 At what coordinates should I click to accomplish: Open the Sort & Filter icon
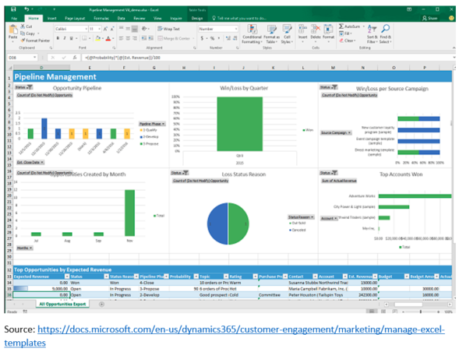(372, 30)
